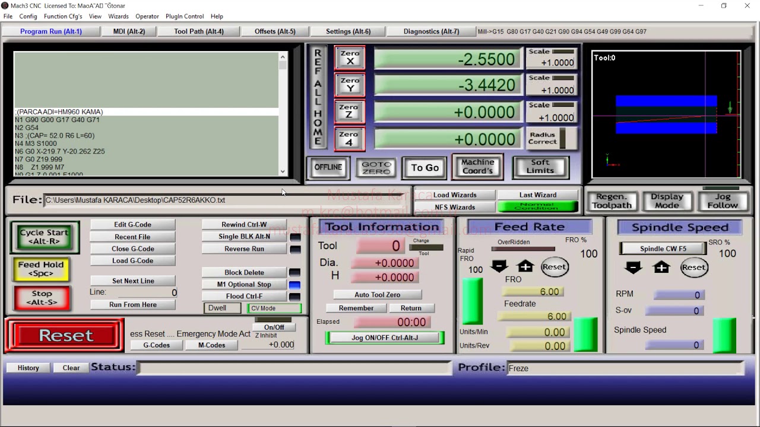Open the PlugIn Control menu

point(185,17)
